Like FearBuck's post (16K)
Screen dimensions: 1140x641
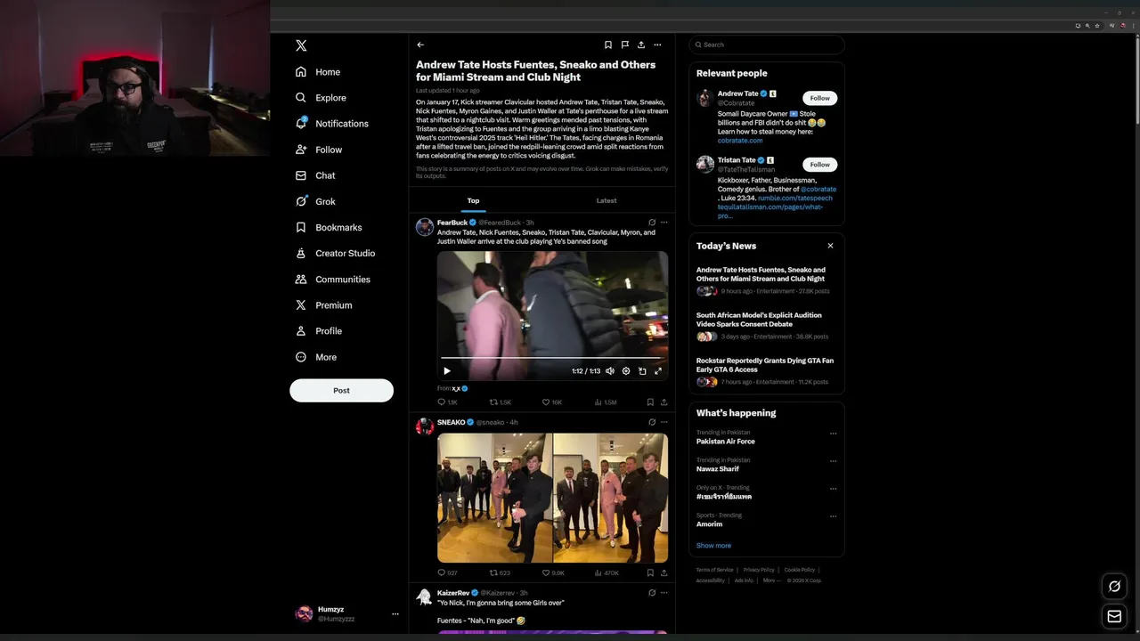(x=552, y=402)
